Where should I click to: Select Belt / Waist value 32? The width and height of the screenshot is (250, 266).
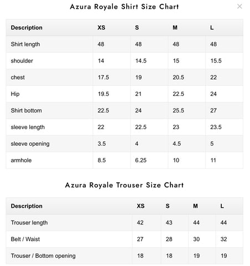(x=223, y=239)
